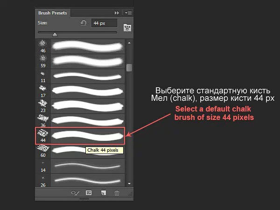Switch to the Brush Presets tab
Viewport: 280px width, 210px height.
coord(53,13)
